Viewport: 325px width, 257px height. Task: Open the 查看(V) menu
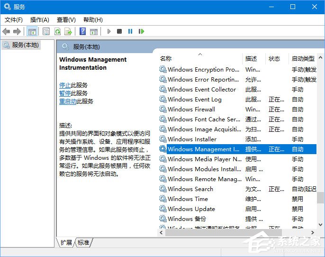66,19
